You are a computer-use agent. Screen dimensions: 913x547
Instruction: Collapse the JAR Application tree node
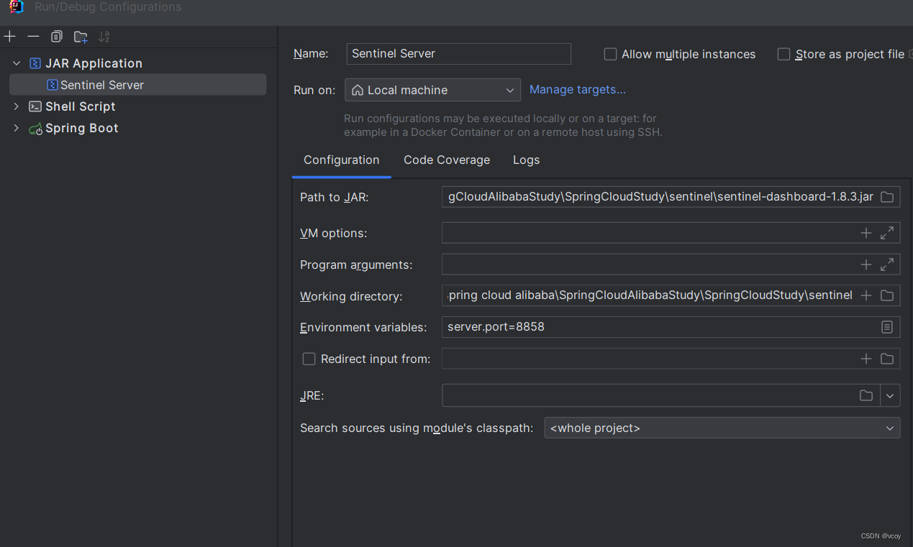point(17,63)
